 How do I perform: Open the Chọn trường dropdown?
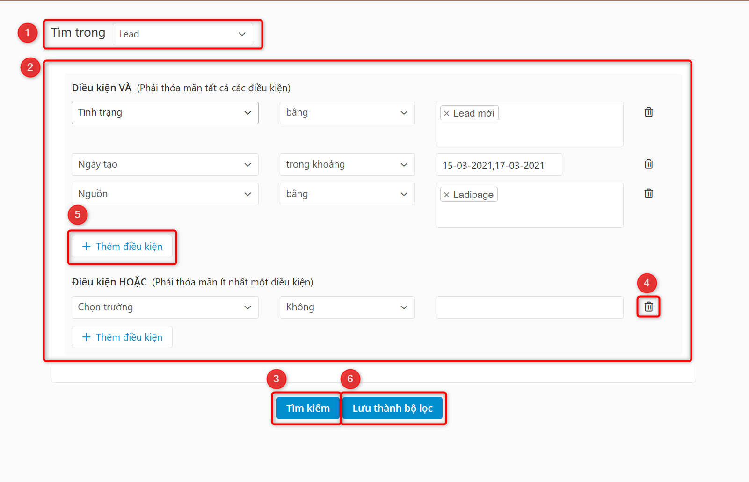[x=165, y=307]
